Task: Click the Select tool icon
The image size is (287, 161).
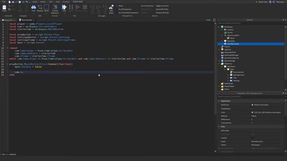Action: [47, 7]
